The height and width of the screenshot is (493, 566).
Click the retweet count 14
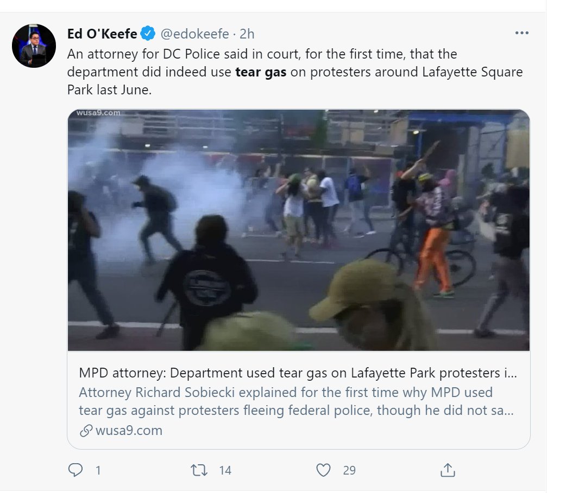(225, 470)
